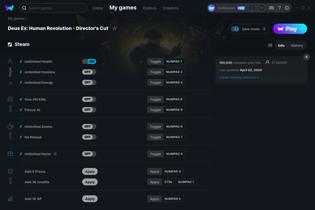
Task: Select the Enemies ghost category icon
Action: 10,99
